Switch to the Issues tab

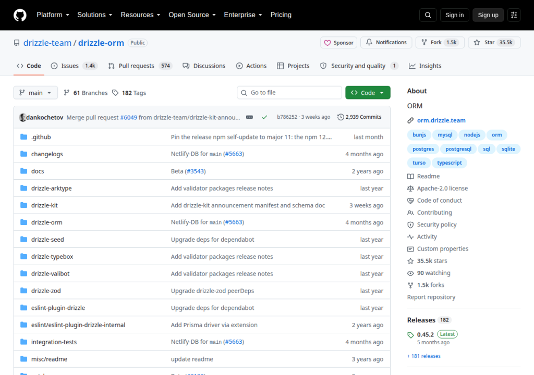point(74,66)
